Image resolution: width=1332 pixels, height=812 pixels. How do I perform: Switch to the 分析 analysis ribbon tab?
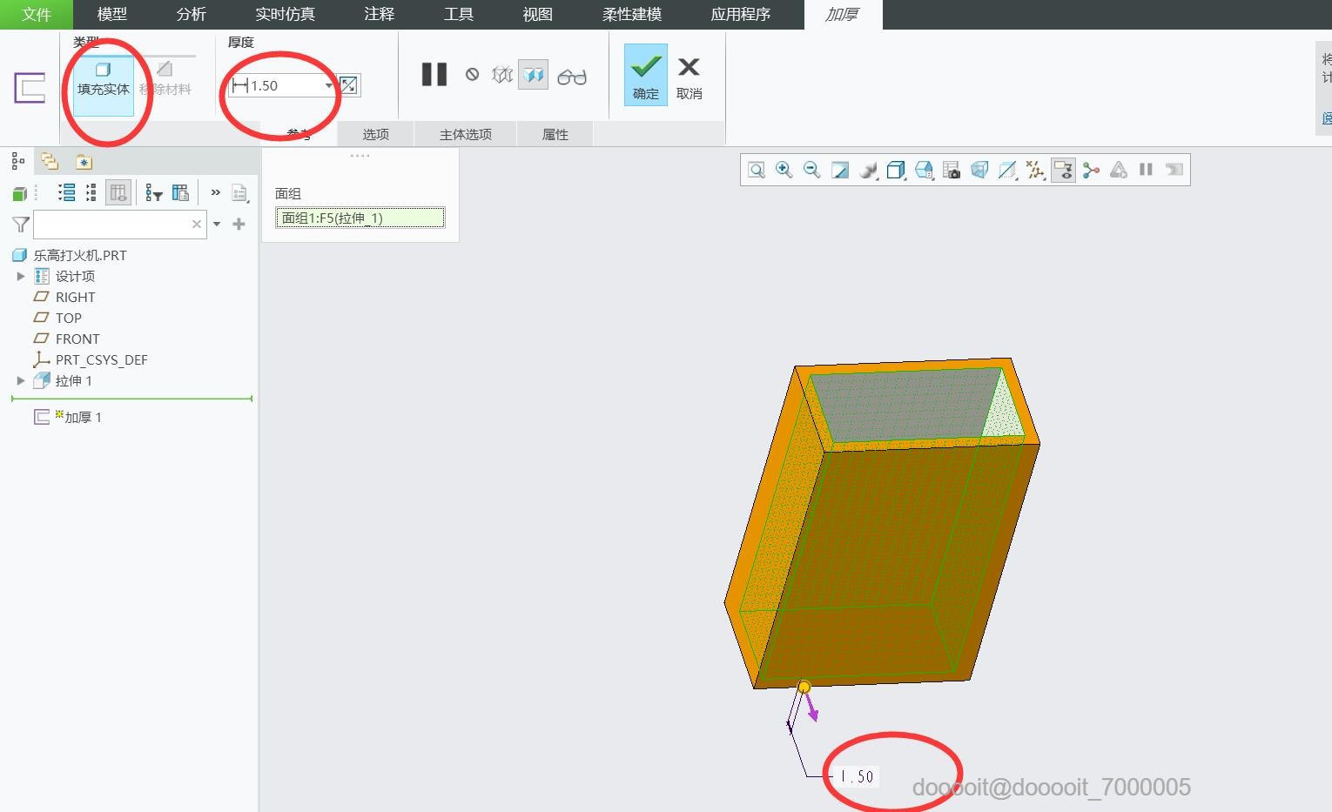point(192,14)
